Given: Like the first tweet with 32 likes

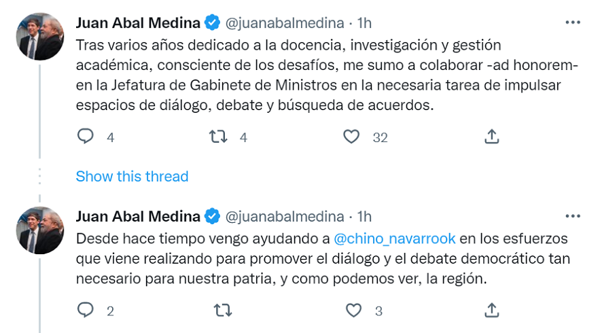Looking at the screenshot, I should [x=351, y=137].
